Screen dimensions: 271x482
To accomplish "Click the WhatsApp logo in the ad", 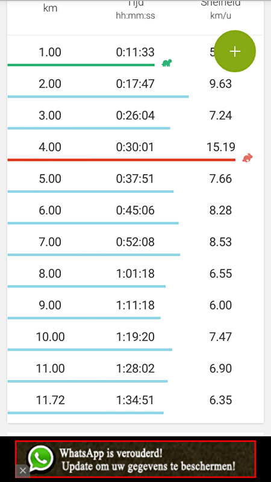I will coord(40,459).
